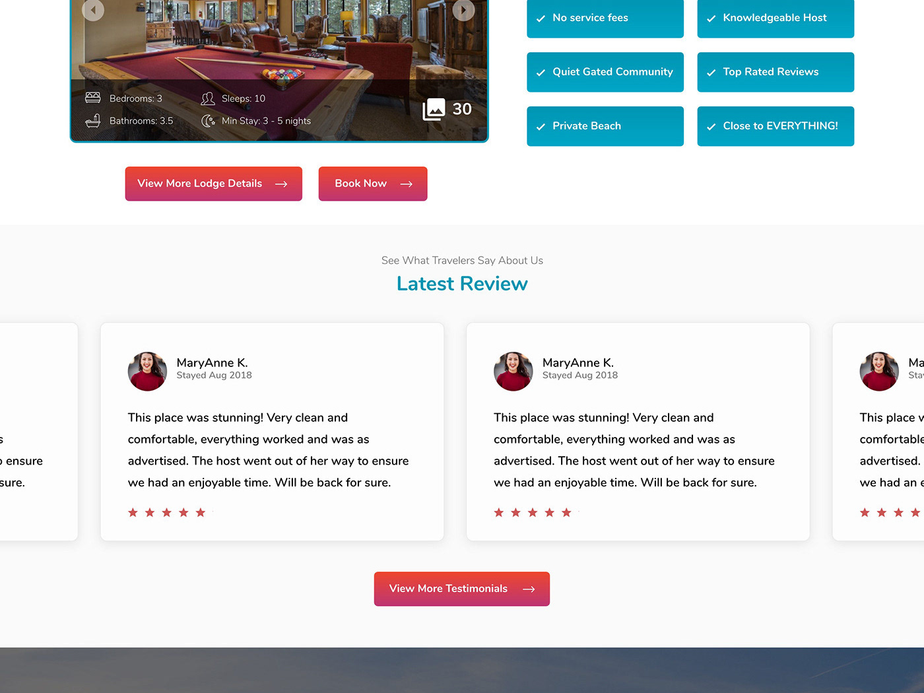Click the Min Stay: 3 - 5 nights label
This screenshot has height=693, width=924.
coord(266,121)
